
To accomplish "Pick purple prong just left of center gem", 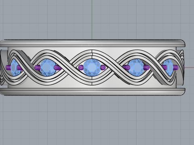I will 81,67.
